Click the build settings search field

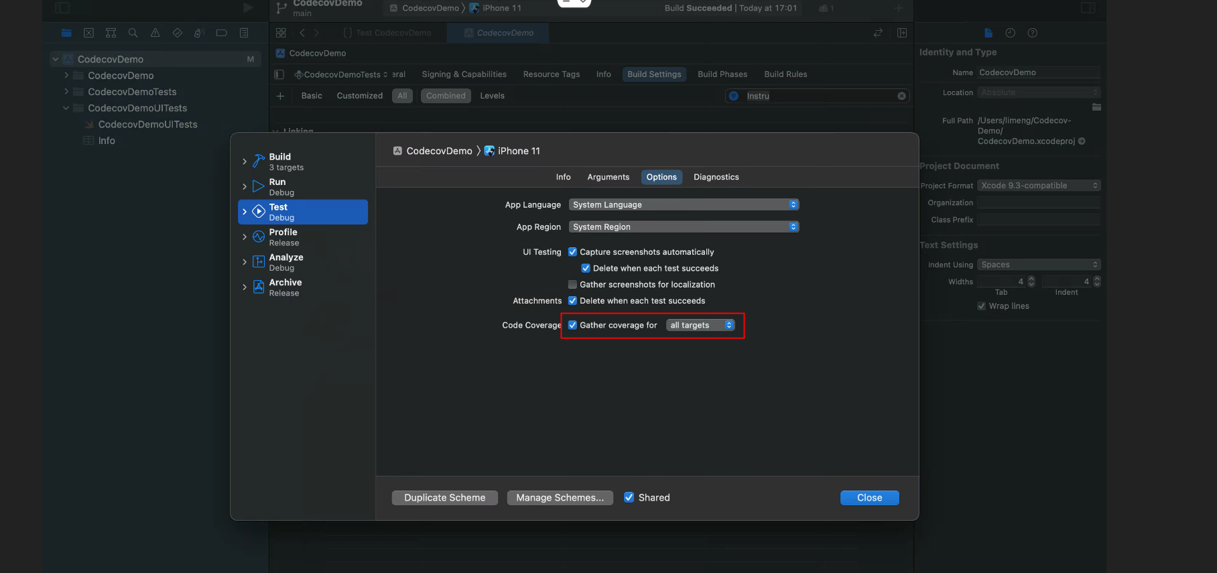pyautogui.click(x=818, y=96)
